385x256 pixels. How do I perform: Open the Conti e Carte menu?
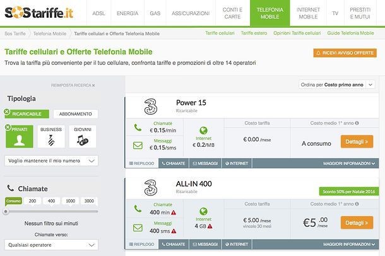click(x=232, y=13)
